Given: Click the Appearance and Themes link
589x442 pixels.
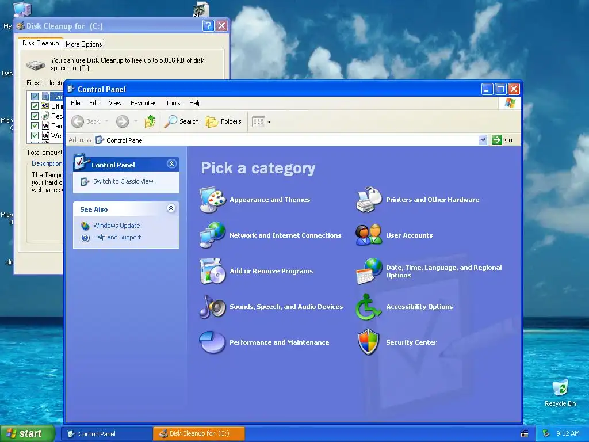Looking at the screenshot, I should click(x=270, y=200).
